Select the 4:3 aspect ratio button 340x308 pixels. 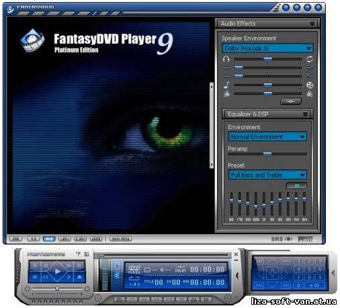pyautogui.click(x=33, y=239)
